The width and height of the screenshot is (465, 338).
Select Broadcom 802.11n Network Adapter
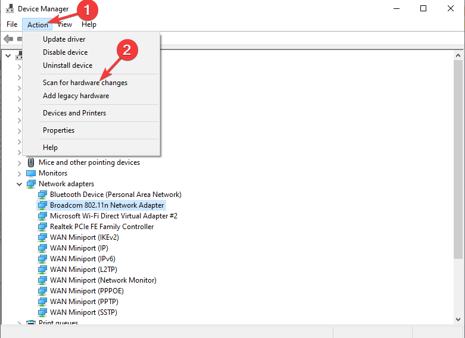coord(107,205)
